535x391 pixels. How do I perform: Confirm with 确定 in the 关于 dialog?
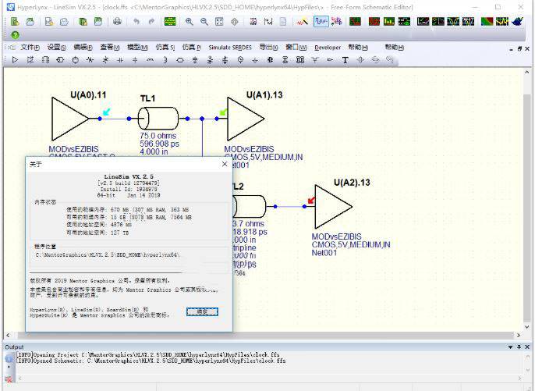[202, 311]
